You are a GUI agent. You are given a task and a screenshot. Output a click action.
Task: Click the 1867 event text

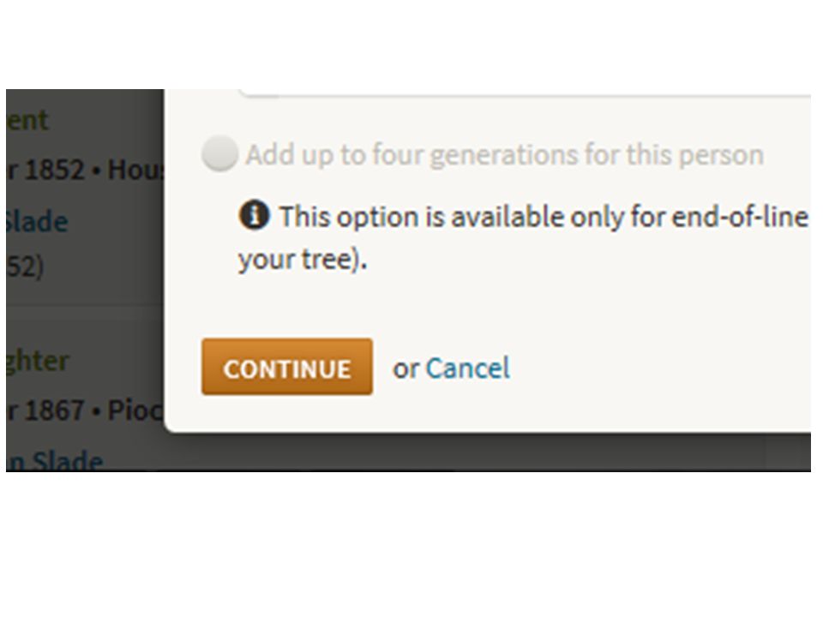coord(85,410)
